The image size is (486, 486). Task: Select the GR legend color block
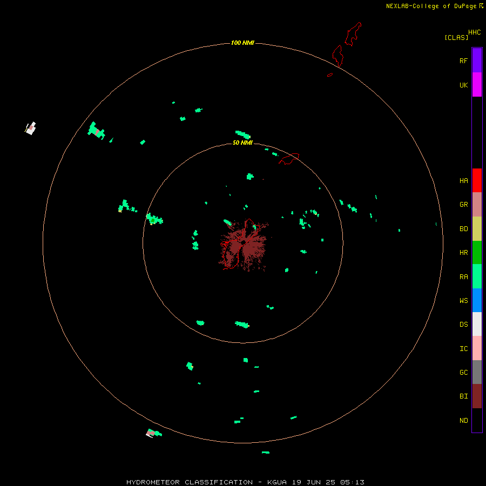pos(477,205)
